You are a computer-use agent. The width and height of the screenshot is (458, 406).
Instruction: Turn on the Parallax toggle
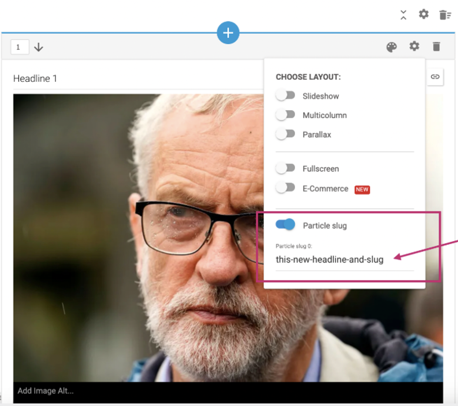point(286,134)
